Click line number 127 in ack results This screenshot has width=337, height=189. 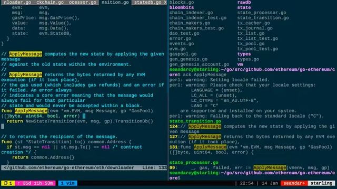pyautogui.click(x=173, y=136)
